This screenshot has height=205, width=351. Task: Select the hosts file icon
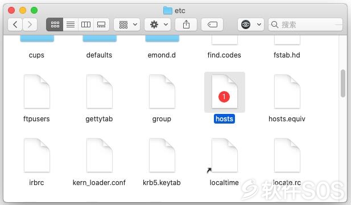pos(225,92)
